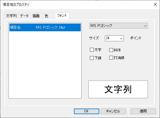Click the キャンセル button
160x118 pixels.
pos(113,111)
